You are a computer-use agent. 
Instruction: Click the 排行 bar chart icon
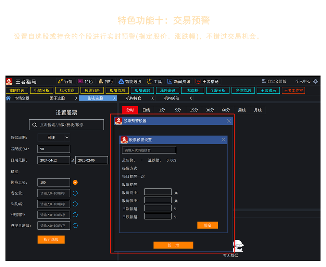(101, 82)
